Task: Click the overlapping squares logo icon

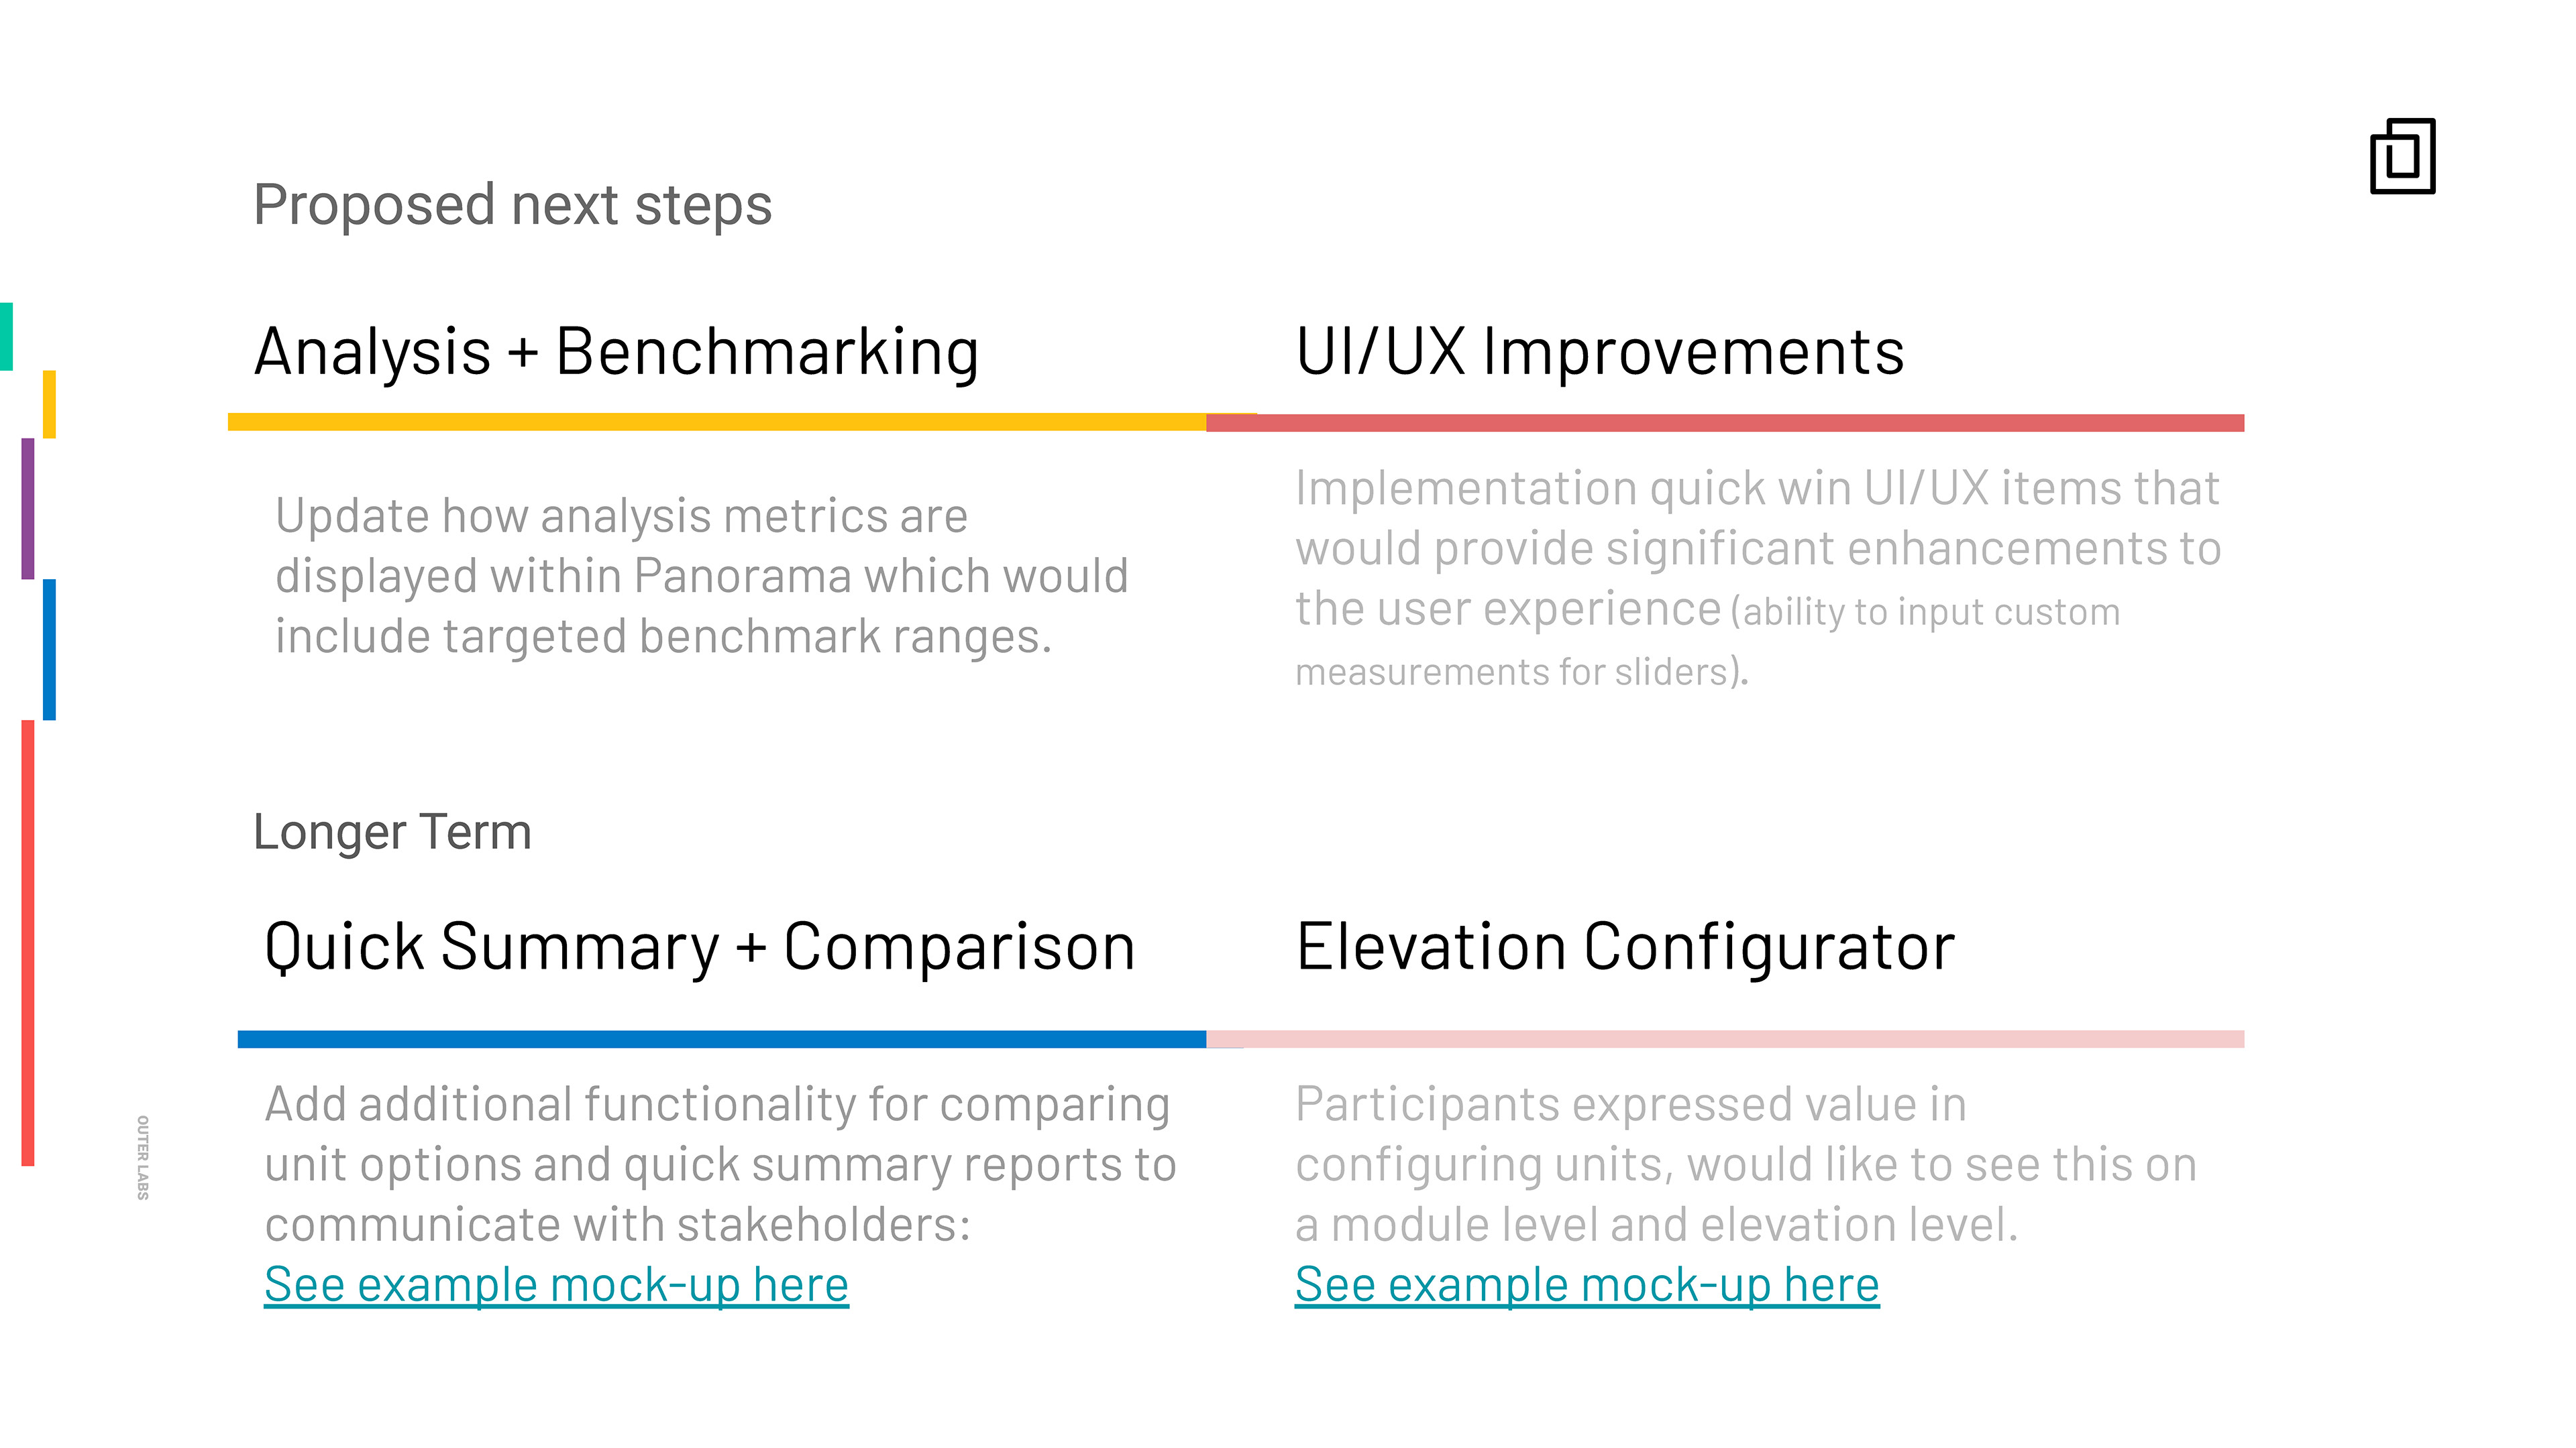Action: [2402, 156]
